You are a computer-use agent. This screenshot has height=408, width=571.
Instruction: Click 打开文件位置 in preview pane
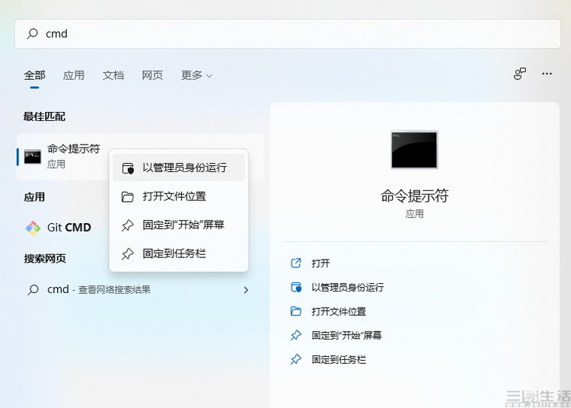339,311
